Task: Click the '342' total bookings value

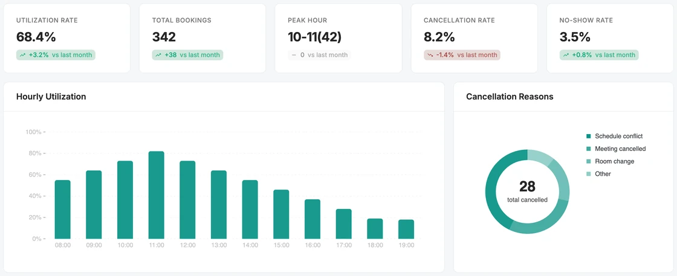Action: 164,37
